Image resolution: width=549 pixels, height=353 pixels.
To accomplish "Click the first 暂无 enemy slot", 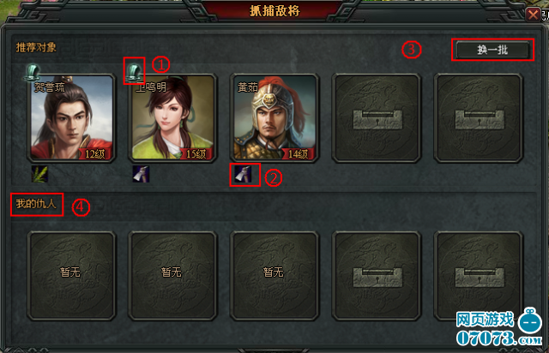I will click(71, 276).
